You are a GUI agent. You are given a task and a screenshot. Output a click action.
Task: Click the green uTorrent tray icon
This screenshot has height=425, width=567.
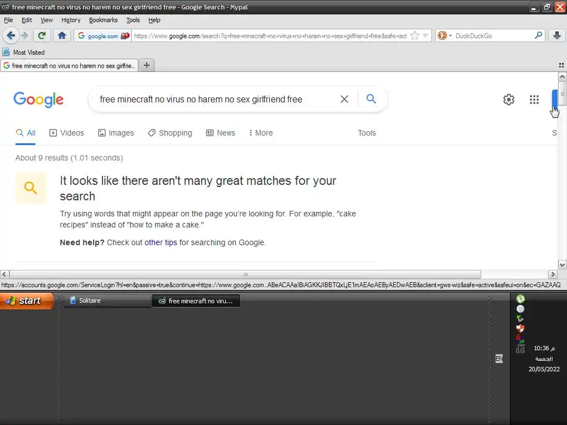click(520, 298)
